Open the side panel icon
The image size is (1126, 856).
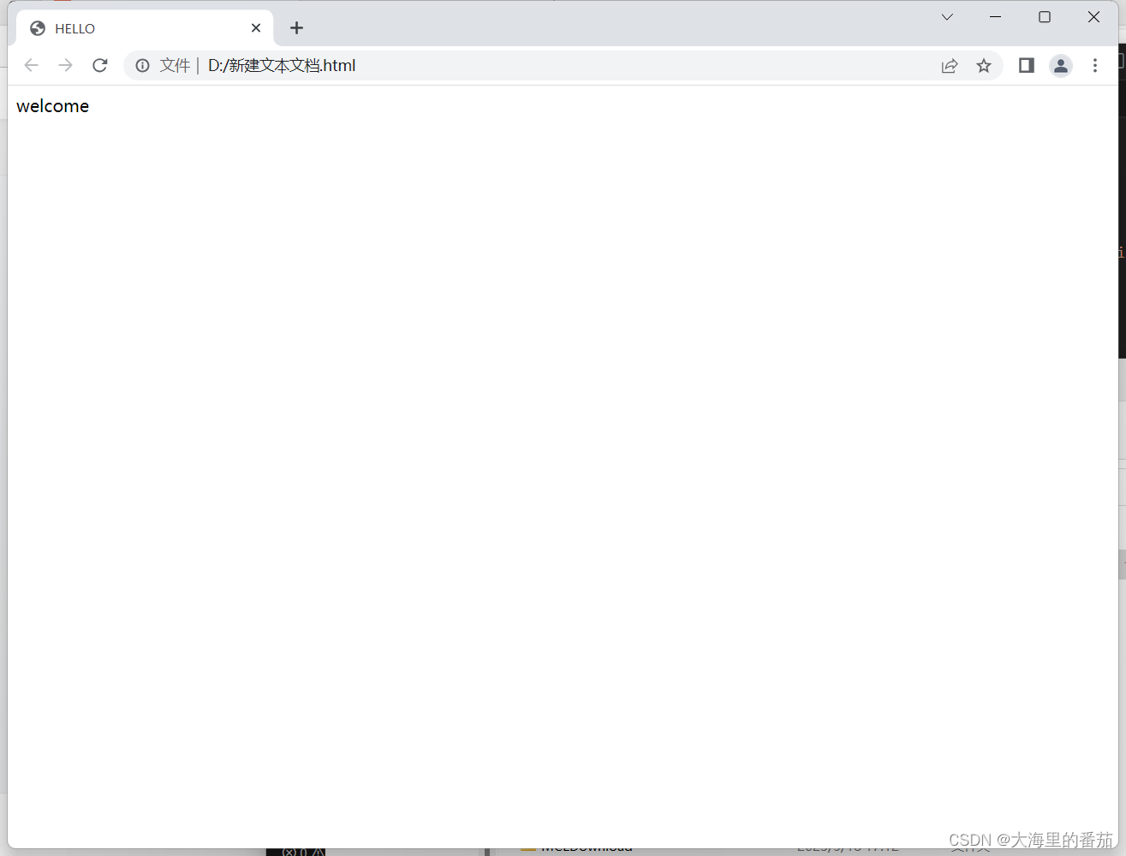(1026, 65)
